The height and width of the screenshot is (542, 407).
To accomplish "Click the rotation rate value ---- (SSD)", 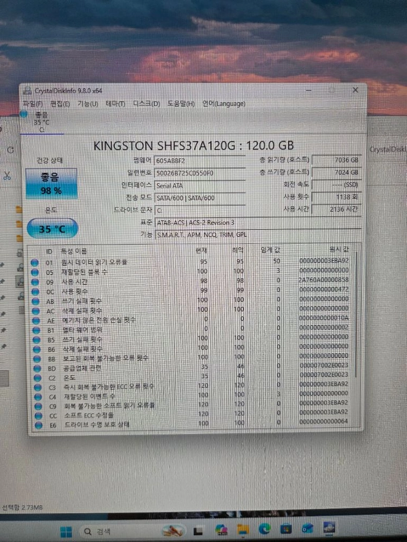I will tap(336, 185).
